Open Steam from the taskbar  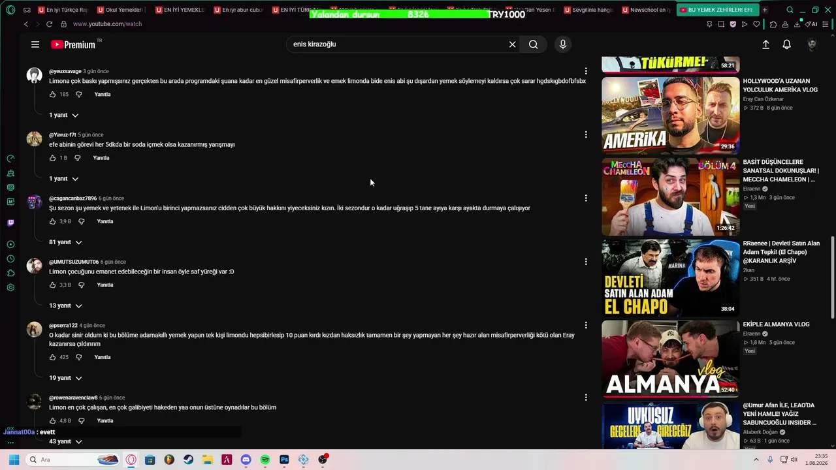tap(188, 460)
